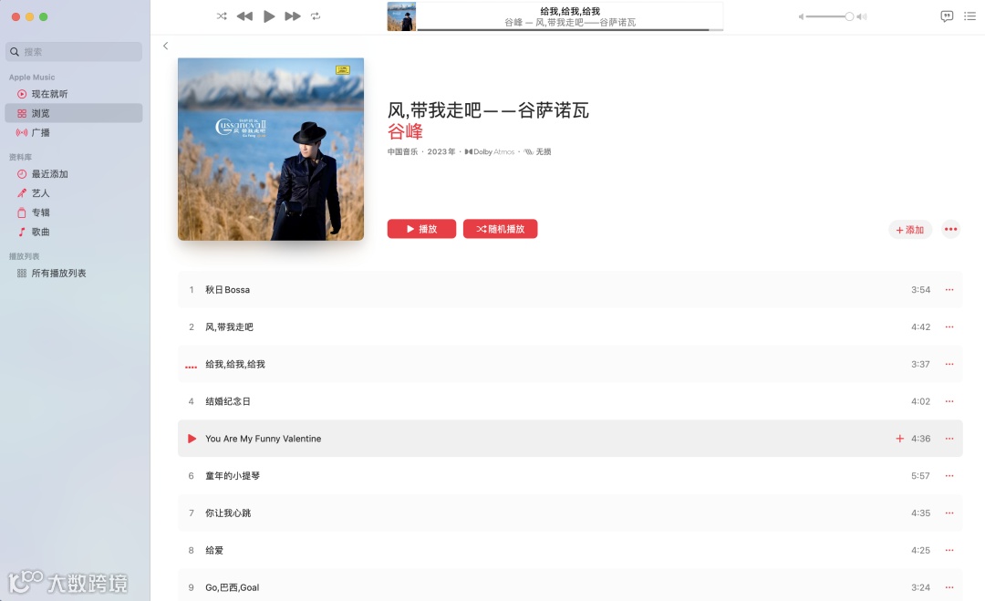Open more options for 秋日Bossa

click(x=949, y=289)
